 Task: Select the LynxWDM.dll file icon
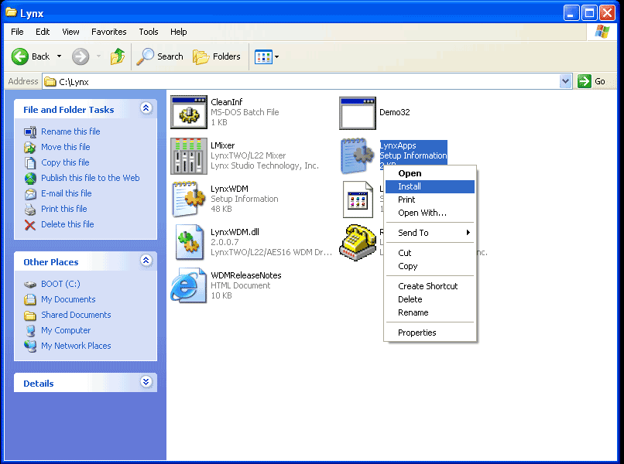[188, 242]
